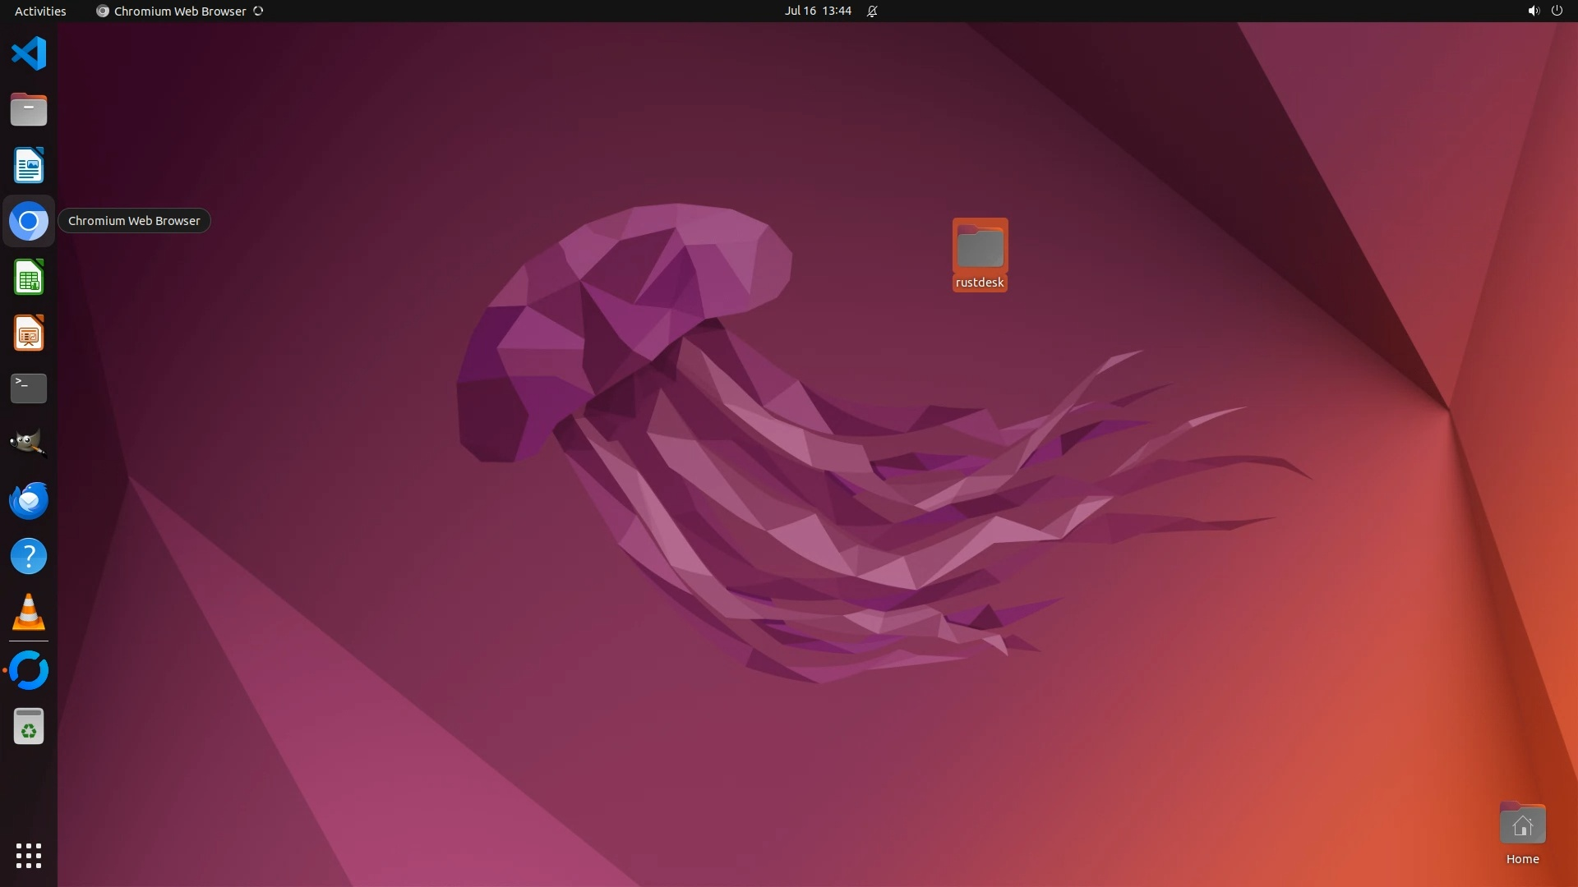The image size is (1578, 887).
Task: Select the Home folder desktop icon
Action: [1522, 825]
